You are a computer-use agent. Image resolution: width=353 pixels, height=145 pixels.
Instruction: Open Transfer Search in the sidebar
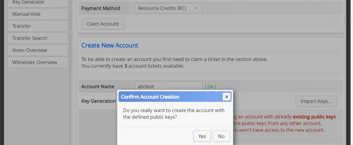click(38, 38)
